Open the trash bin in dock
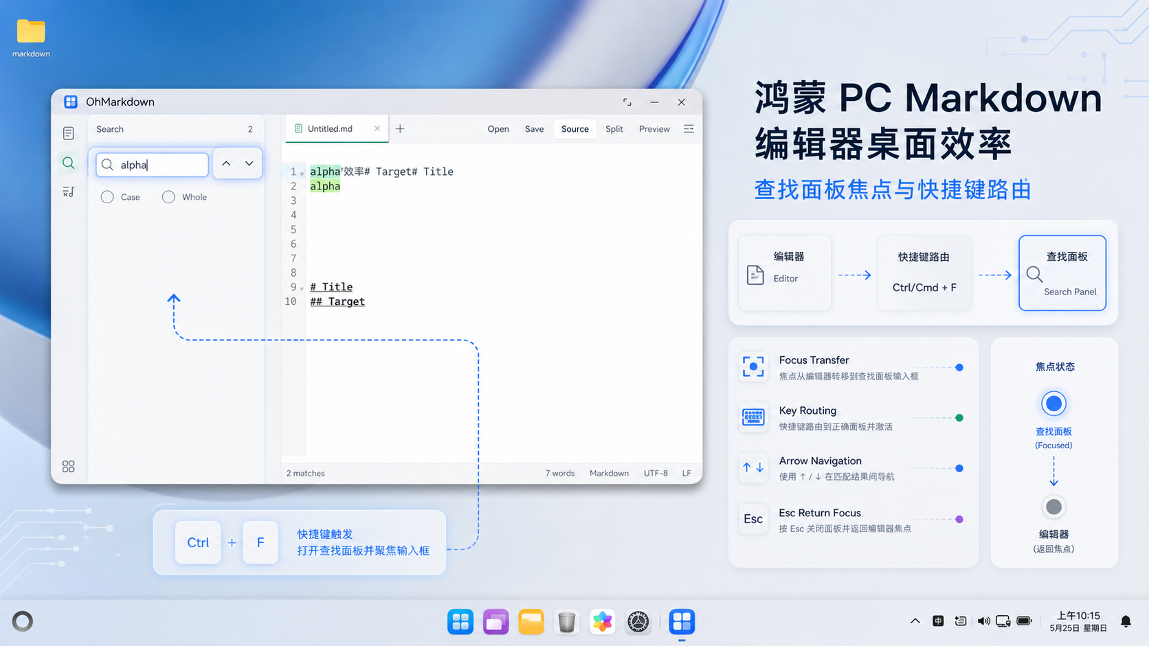The image size is (1149, 646). tap(567, 622)
